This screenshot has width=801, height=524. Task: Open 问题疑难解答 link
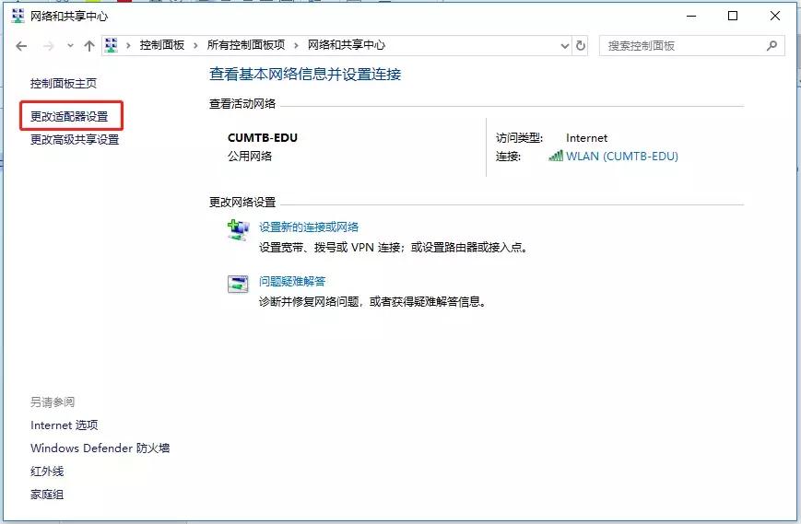coord(292,281)
